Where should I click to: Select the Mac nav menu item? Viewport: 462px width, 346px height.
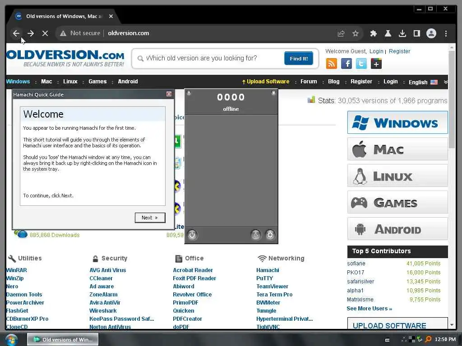[46, 82]
